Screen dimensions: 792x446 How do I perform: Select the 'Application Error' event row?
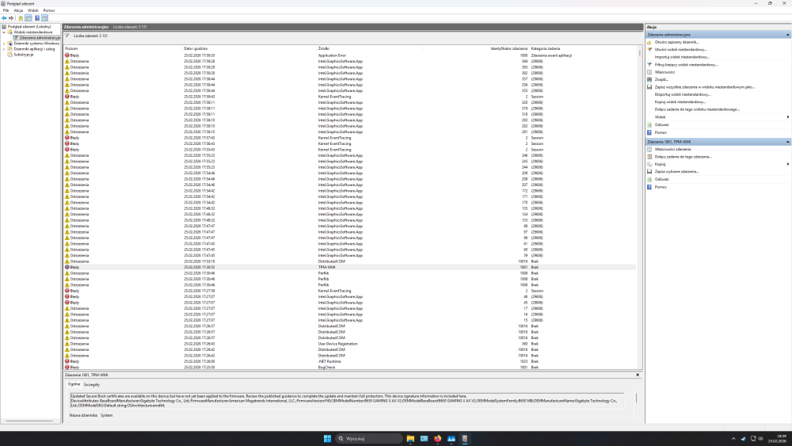point(350,55)
